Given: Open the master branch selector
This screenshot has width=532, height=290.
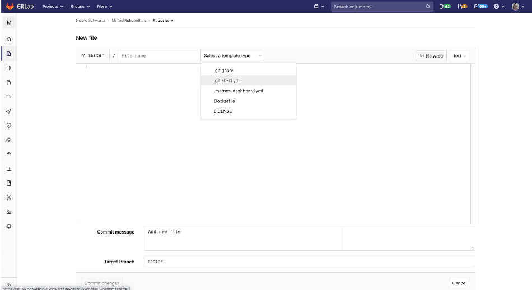Looking at the screenshot, I should pyautogui.click(x=93, y=56).
